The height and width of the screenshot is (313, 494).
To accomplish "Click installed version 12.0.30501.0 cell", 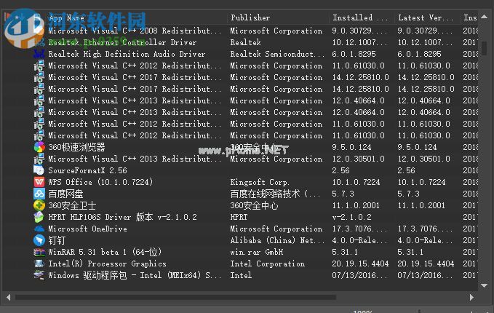I will 358,159.
